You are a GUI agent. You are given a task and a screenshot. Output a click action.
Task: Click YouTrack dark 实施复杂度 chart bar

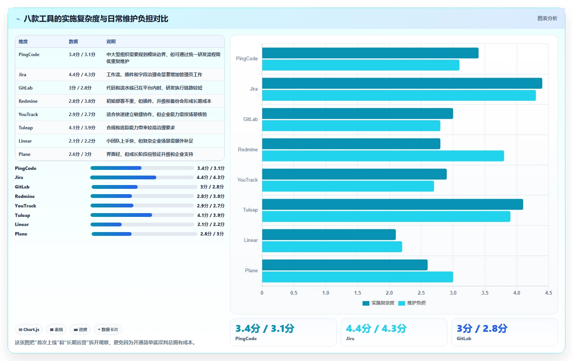tap(354, 174)
